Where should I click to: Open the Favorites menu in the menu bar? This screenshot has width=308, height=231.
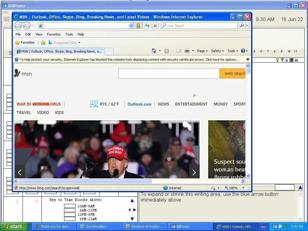(x=54, y=34)
